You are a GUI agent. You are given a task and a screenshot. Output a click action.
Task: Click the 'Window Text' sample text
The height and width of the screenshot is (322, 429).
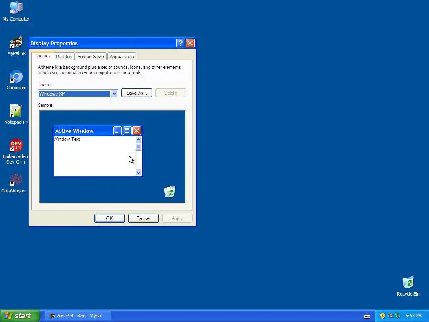click(x=67, y=139)
